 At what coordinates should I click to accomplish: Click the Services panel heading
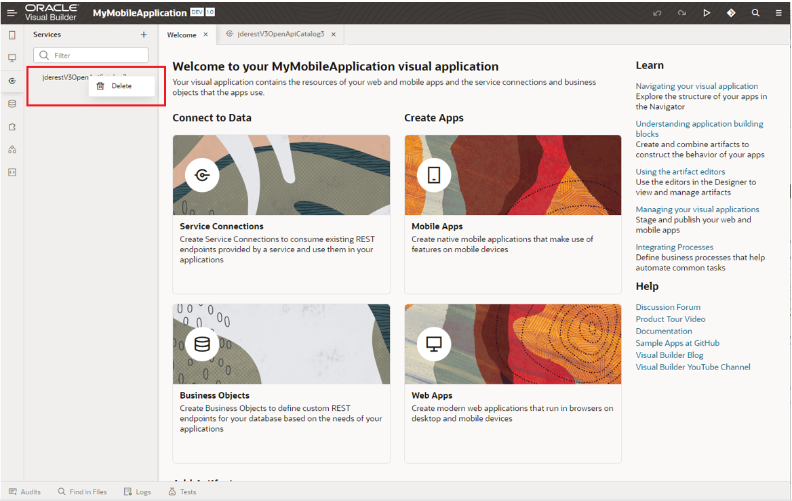tap(47, 35)
